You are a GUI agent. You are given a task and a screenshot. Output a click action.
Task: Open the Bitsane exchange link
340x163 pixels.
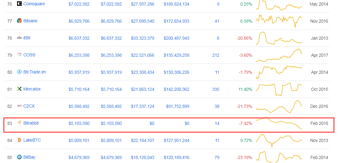click(x=30, y=21)
